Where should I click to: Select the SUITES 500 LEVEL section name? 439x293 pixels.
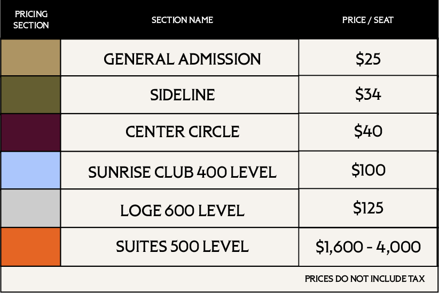click(182, 247)
